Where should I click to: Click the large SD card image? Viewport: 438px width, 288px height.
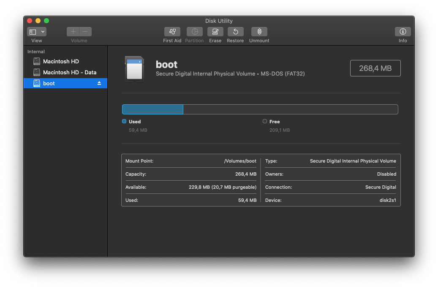(134, 69)
